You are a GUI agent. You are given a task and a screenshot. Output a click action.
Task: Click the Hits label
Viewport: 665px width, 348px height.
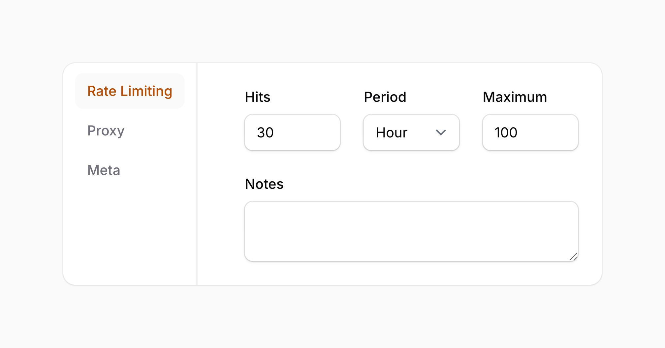(x=257, y=97)
